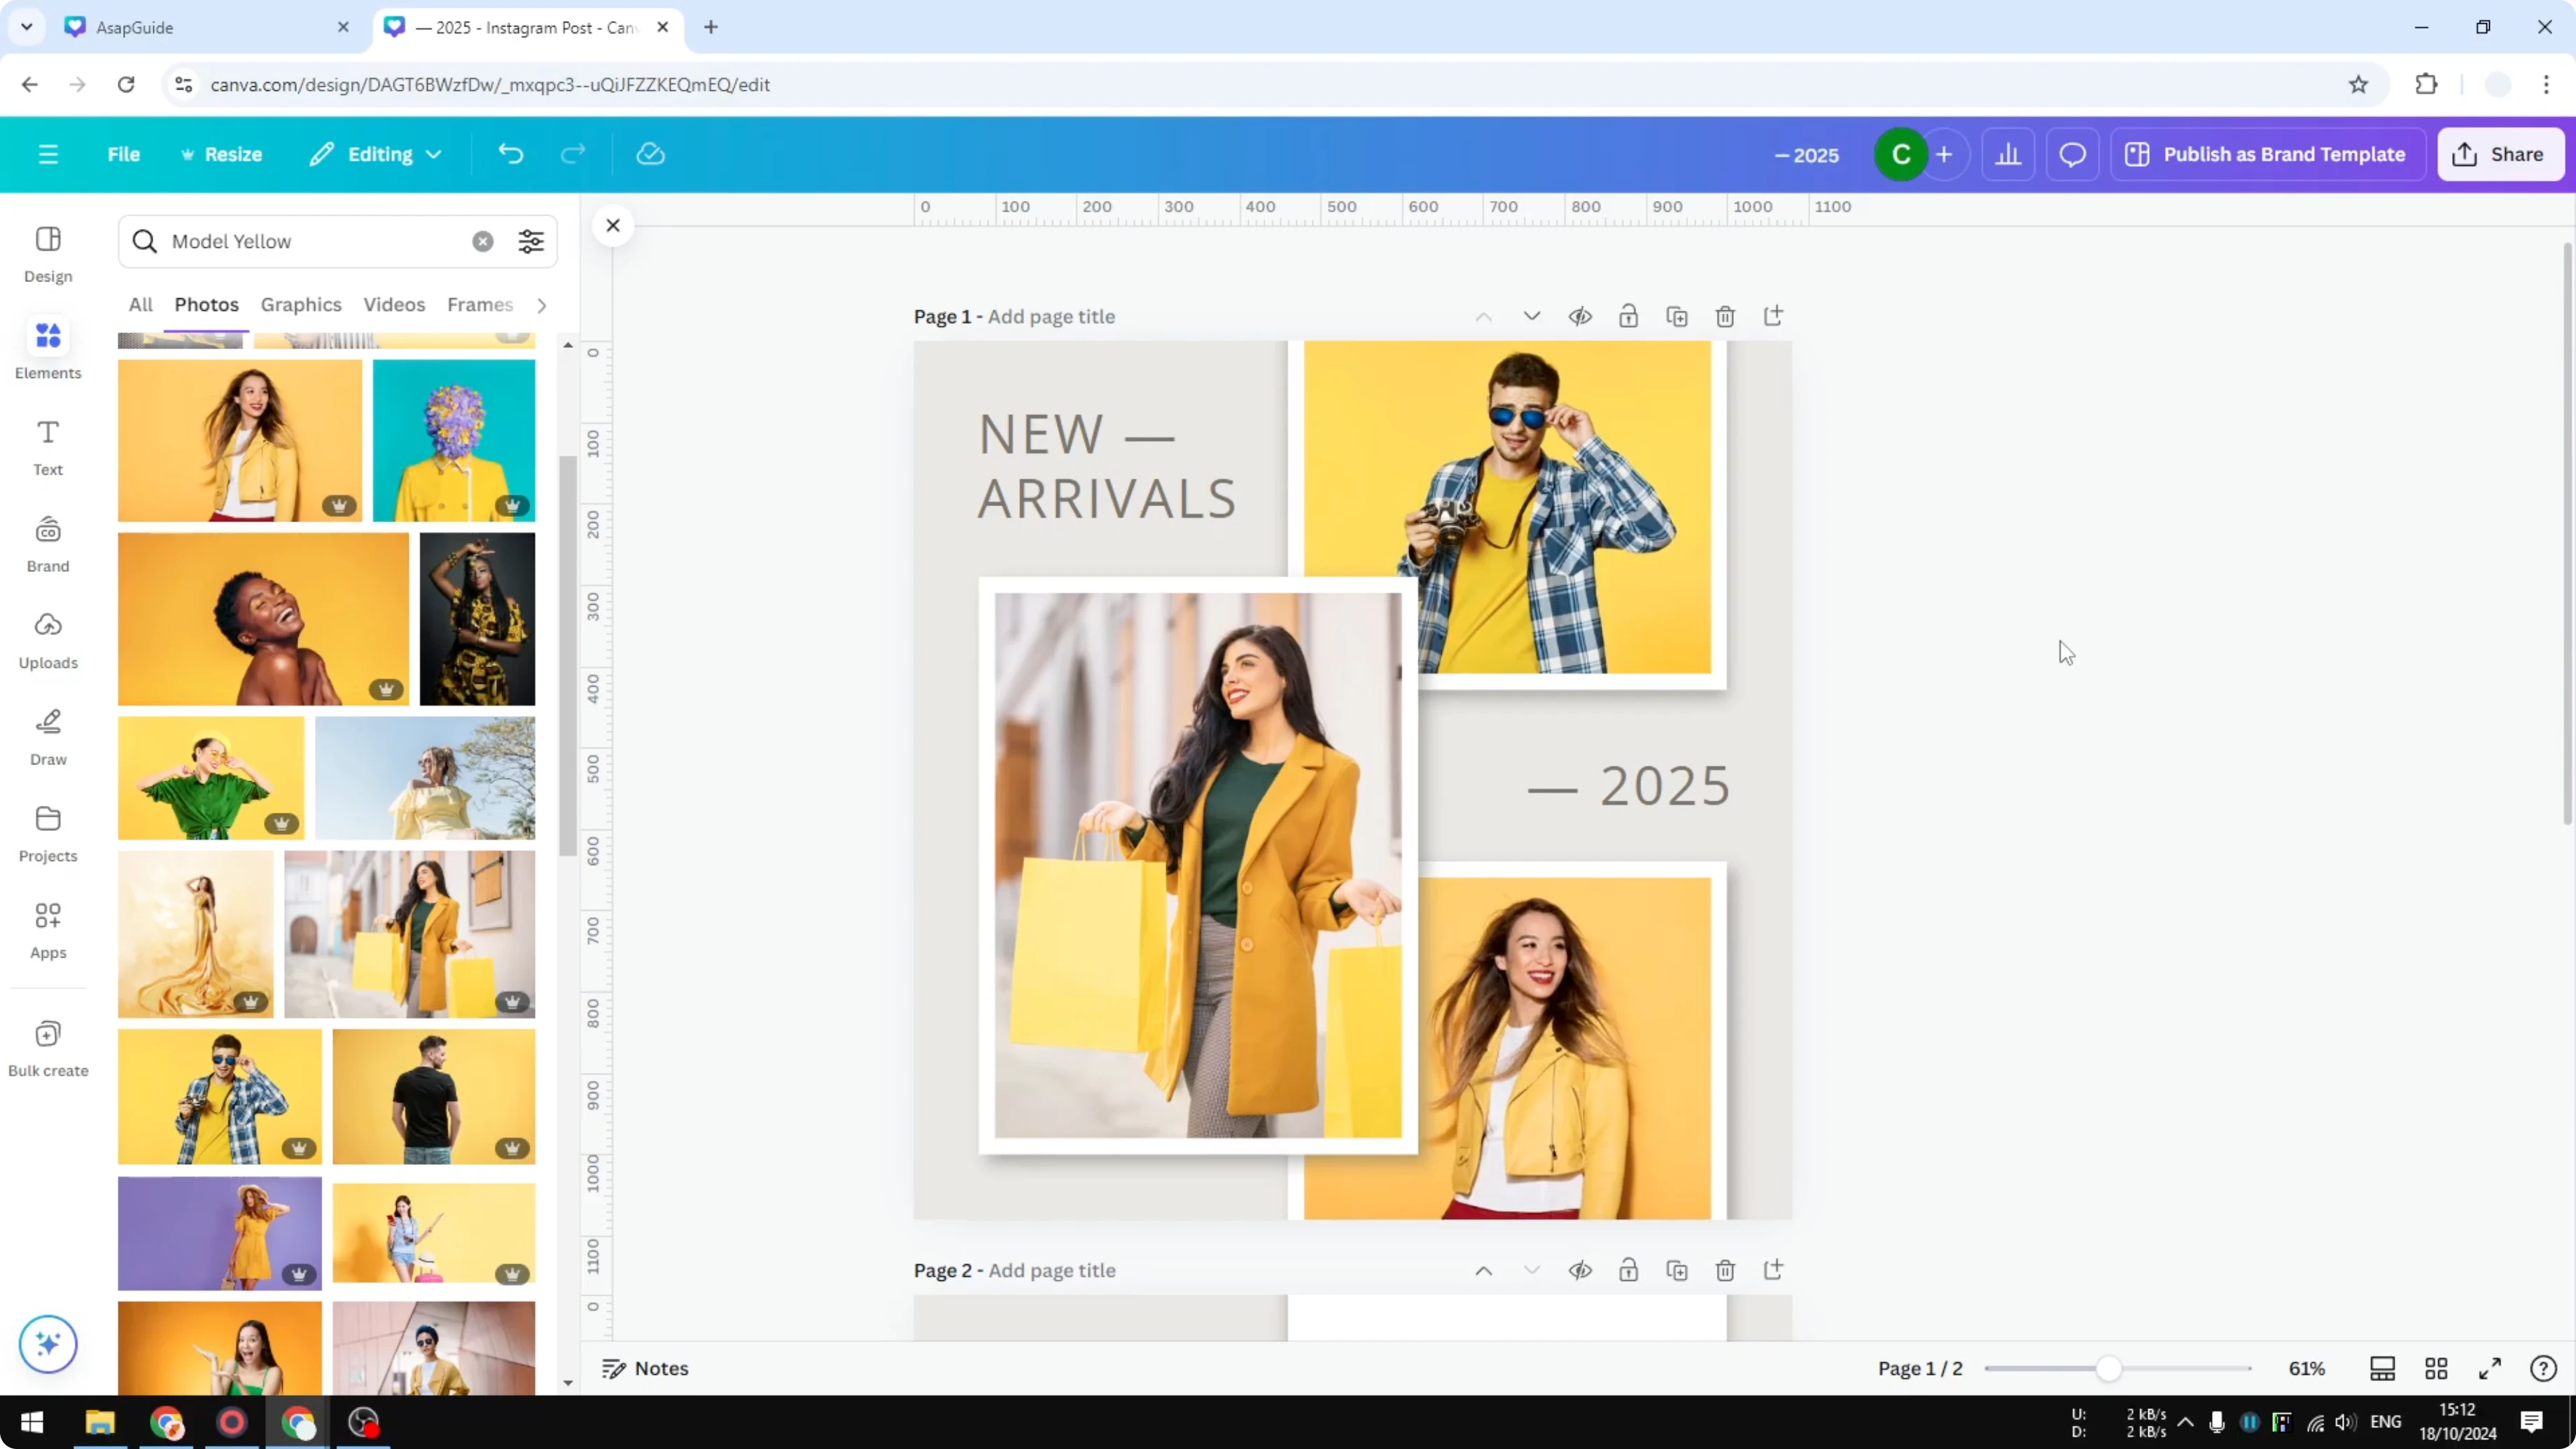This screenshot has width=2576, height=1449.
Task: Switch to the Graphics tab
Action: point(301,305)
